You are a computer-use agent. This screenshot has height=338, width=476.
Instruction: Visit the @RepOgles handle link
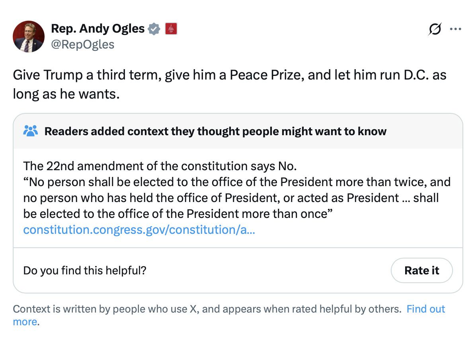82,44
